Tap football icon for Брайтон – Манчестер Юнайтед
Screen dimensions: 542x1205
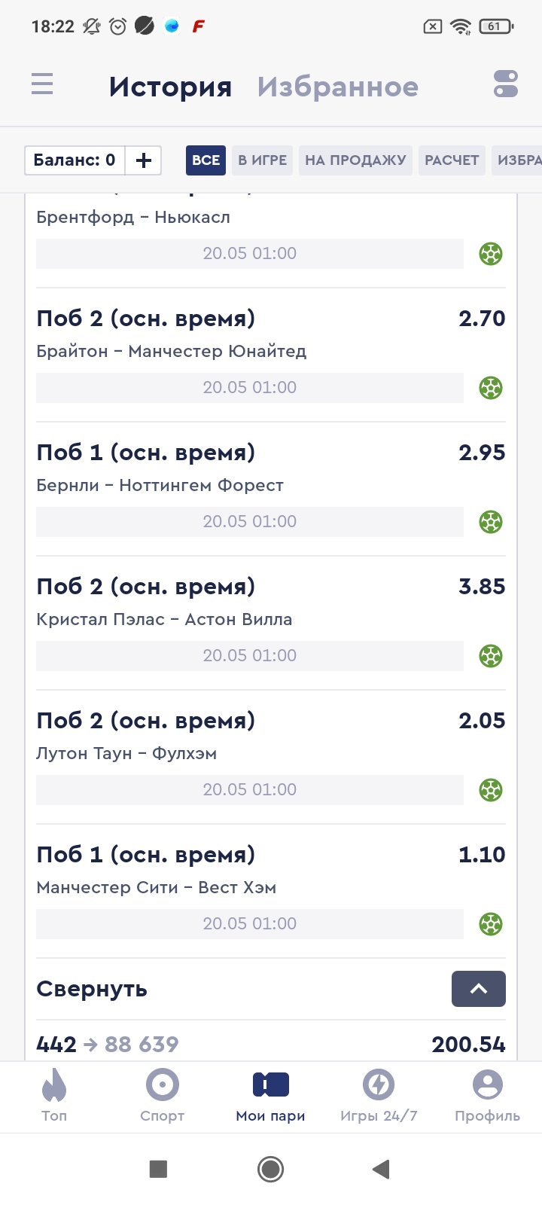coord(491,388)
